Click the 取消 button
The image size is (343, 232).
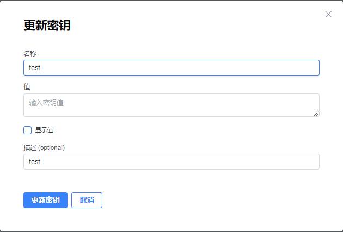tap(87, 200)
